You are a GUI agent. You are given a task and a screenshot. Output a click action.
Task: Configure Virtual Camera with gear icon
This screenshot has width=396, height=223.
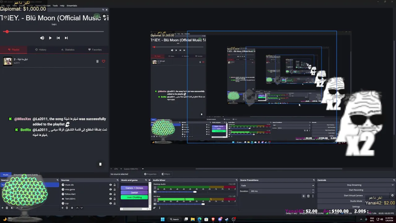click(392, 195)
